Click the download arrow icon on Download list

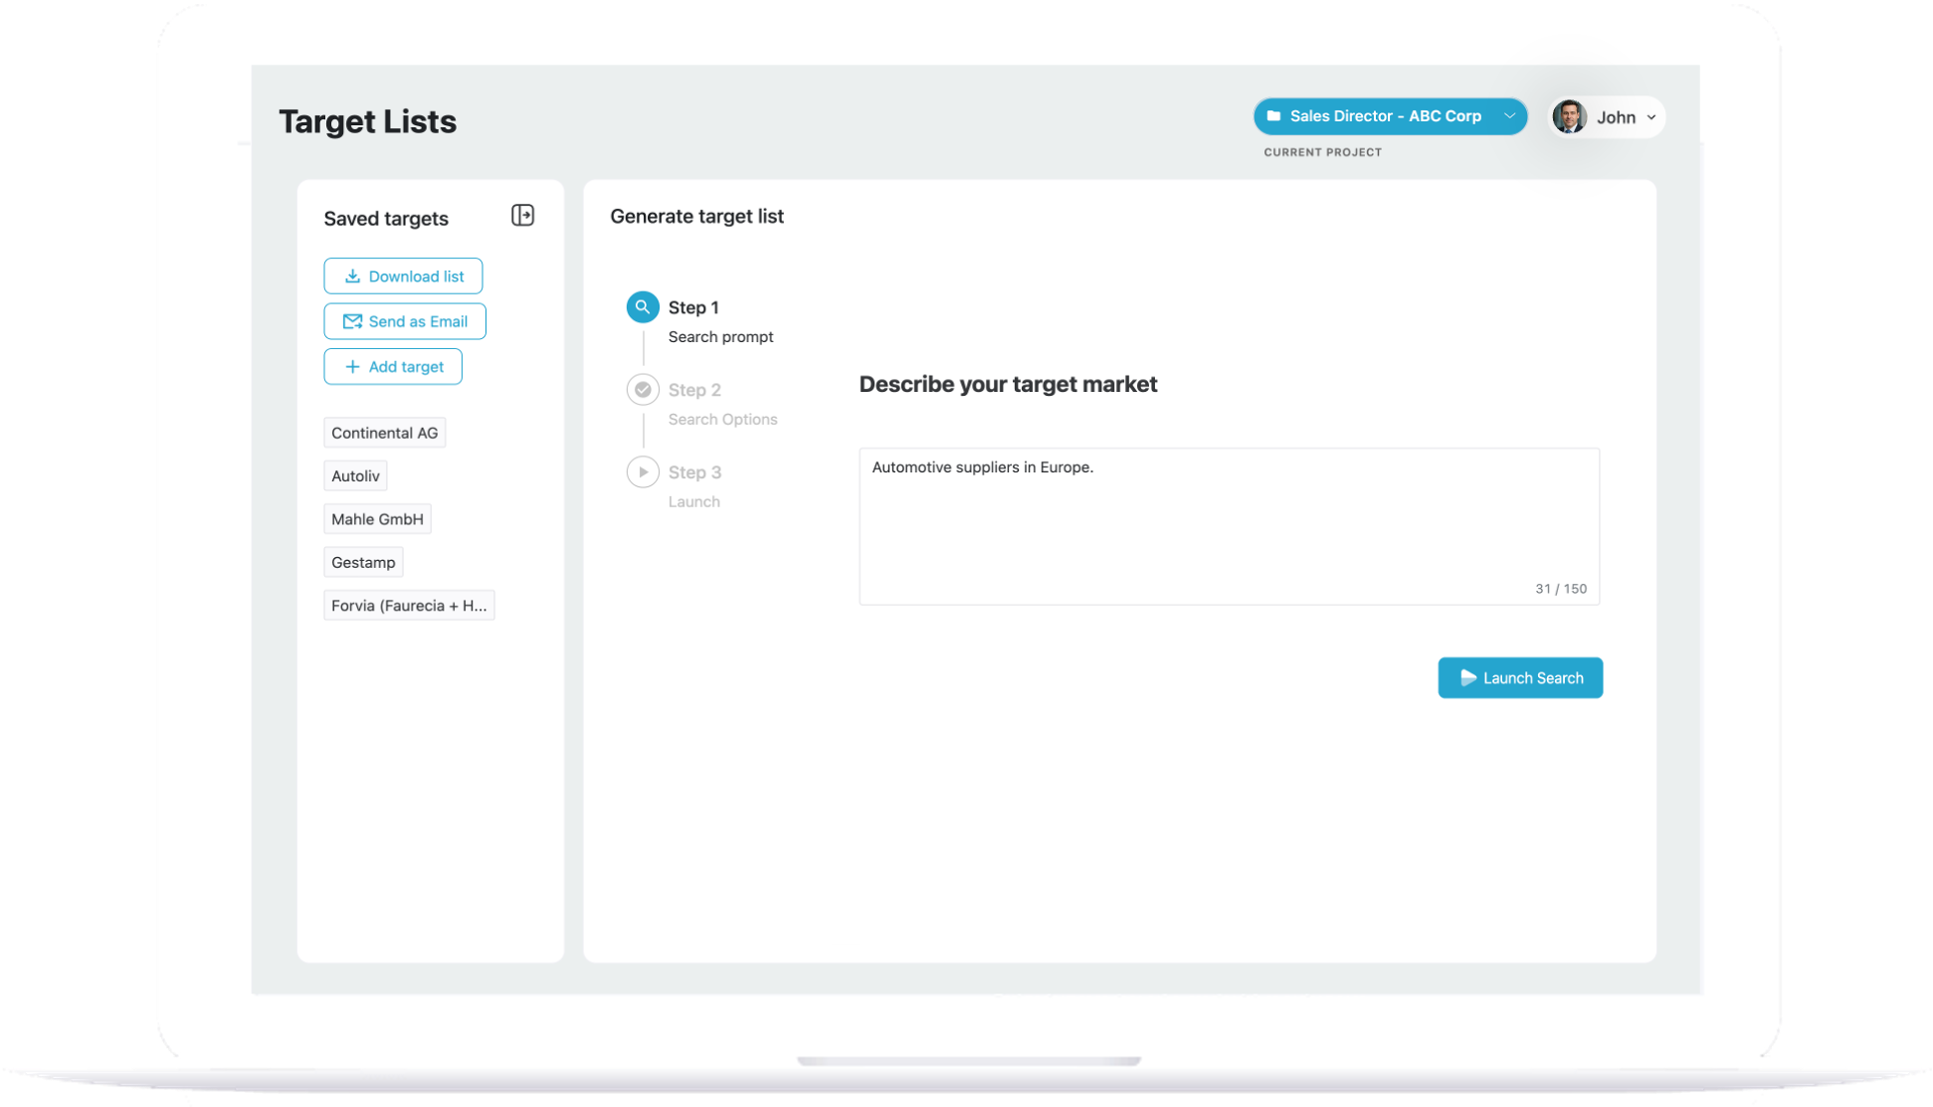(352, 277)
